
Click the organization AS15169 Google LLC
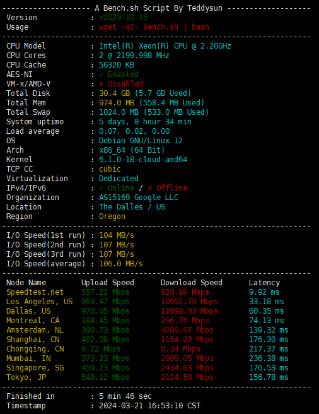click(x=139, y=198)
